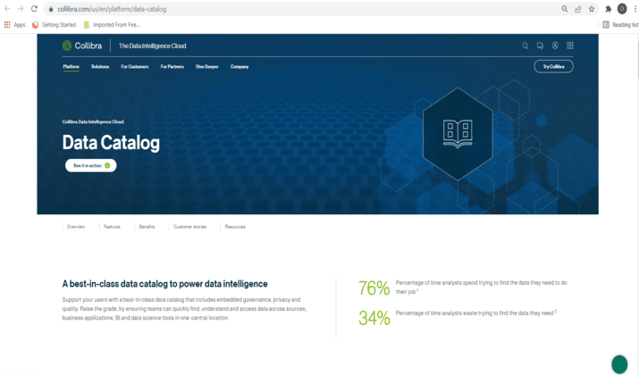Screen dimensions: 639x375
Task: Open the site search magnifier icon
Action: pos(525,46)
